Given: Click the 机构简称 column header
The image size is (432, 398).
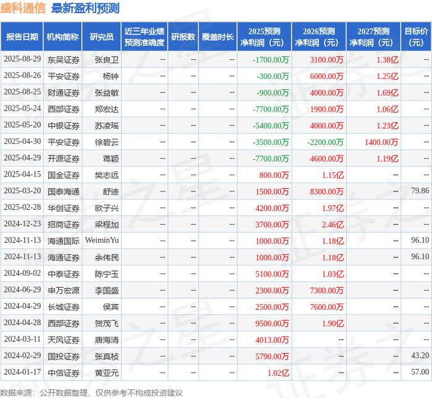Looking at the screenshot, I should coord(62,36).
